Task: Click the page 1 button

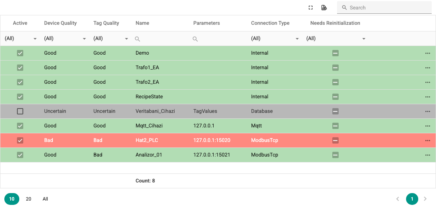Action: [x=412, y=199]
